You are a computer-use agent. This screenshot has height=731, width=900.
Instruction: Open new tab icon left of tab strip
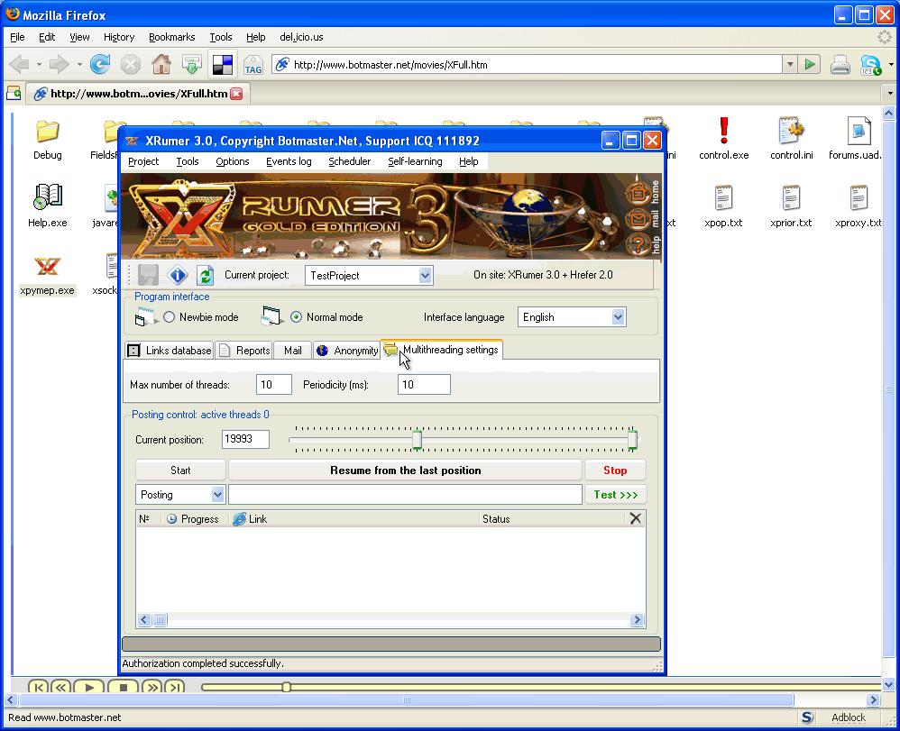[x=14, y=93]
